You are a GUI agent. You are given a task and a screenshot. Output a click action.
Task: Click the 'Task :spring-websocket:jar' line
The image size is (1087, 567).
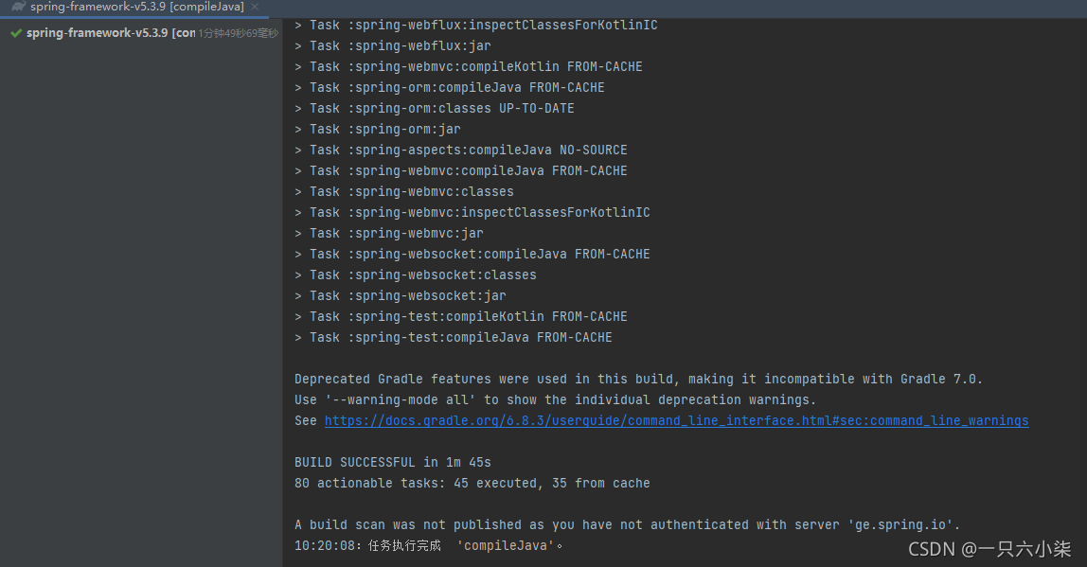[400, 295]
